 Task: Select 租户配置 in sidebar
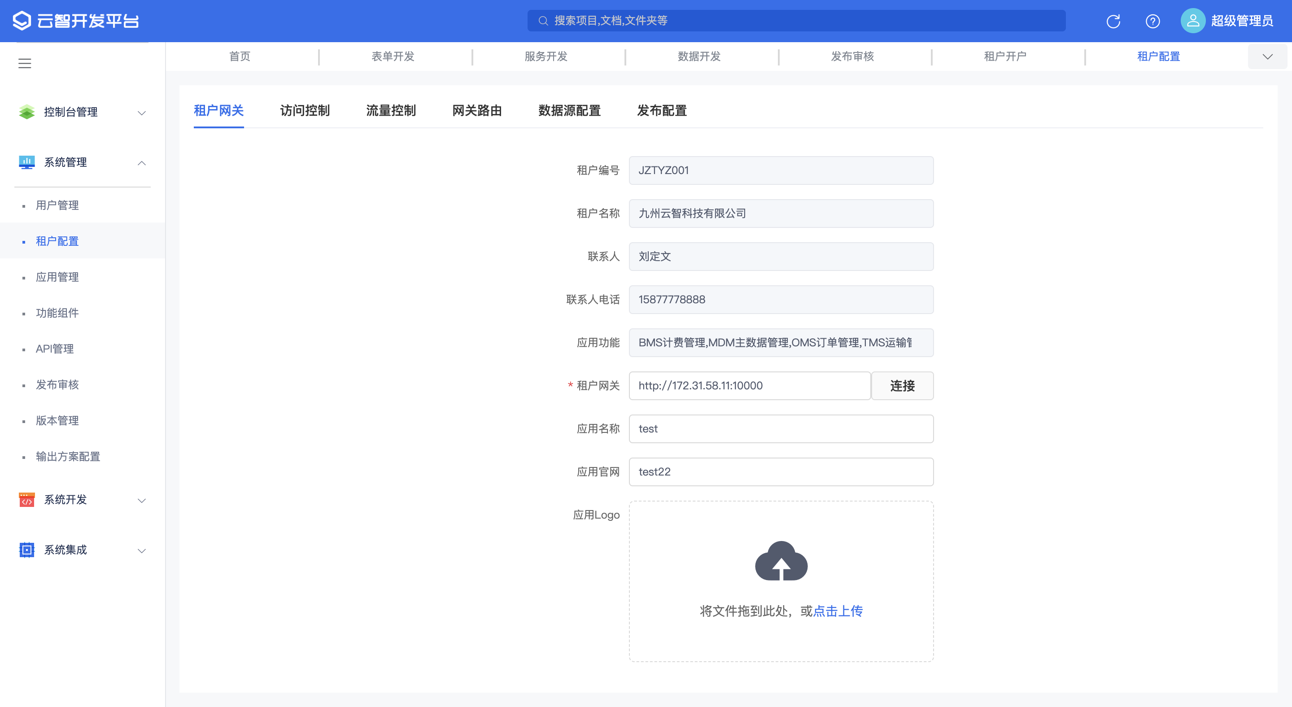[82, 241]
